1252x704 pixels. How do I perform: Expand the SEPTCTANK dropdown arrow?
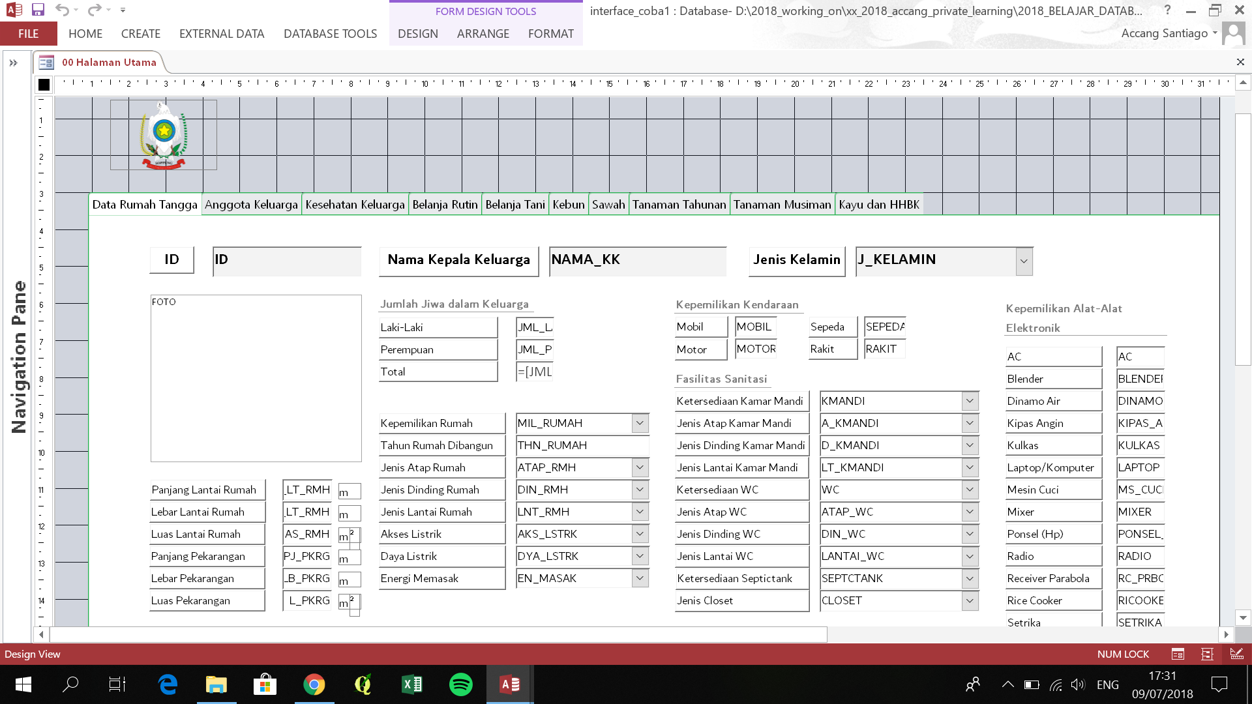coord(970,578)
